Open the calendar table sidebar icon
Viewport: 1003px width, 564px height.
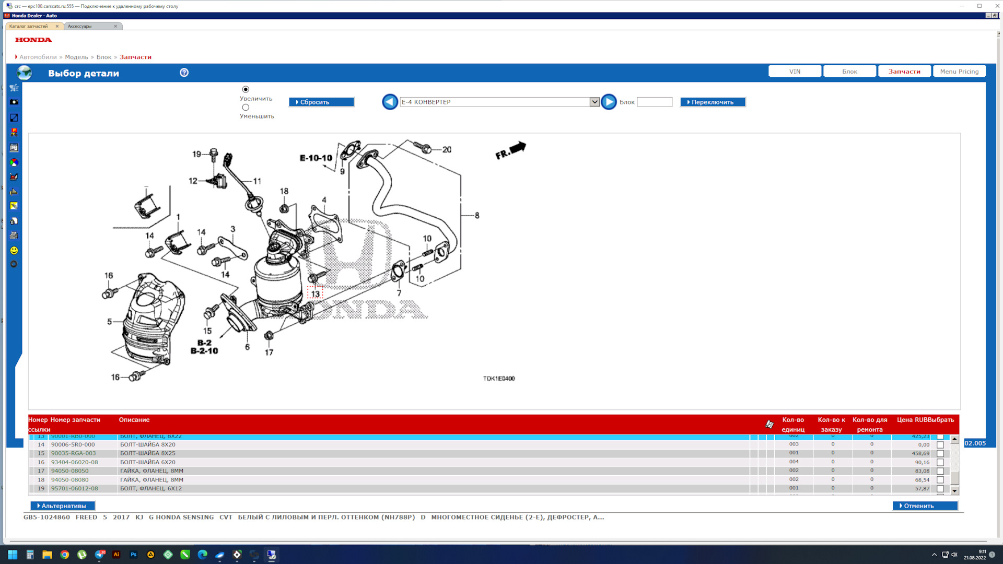14,148
